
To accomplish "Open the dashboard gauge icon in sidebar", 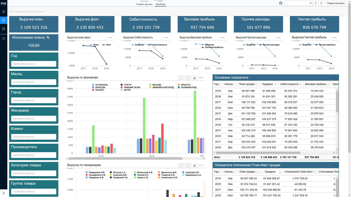I will [4, 20].
